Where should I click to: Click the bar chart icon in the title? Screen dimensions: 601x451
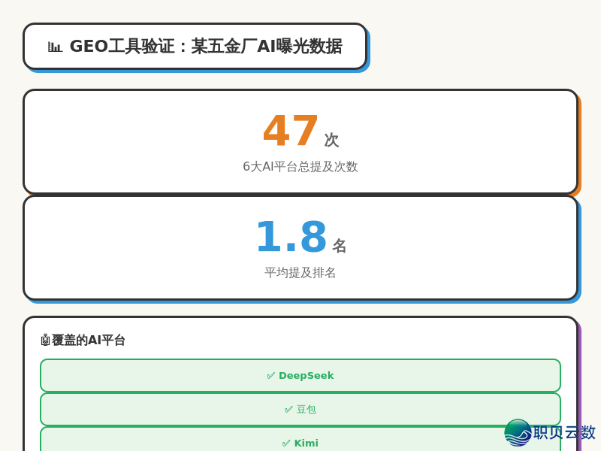click(x=55, y=46)
